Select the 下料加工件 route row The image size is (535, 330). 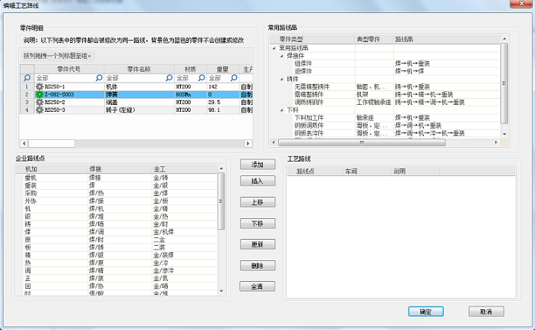point(386,118)
